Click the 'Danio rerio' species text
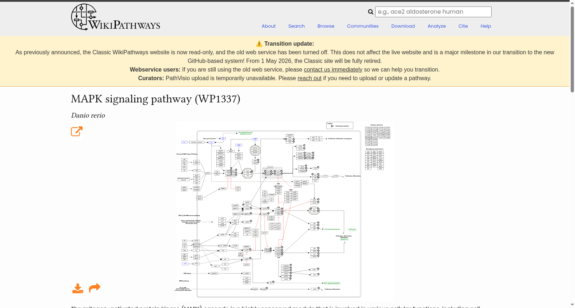575x308 pixels. pyautogui.click(x=88, y=115)
